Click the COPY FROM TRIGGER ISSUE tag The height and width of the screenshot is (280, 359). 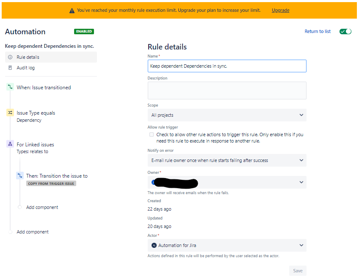tap(51, 184)
